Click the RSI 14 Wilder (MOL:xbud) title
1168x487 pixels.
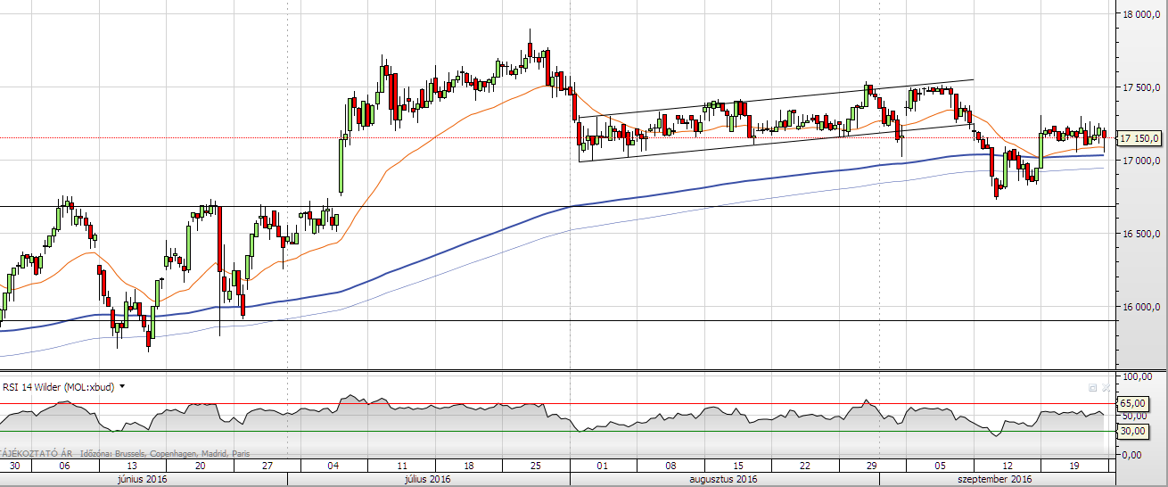[59, 386]
